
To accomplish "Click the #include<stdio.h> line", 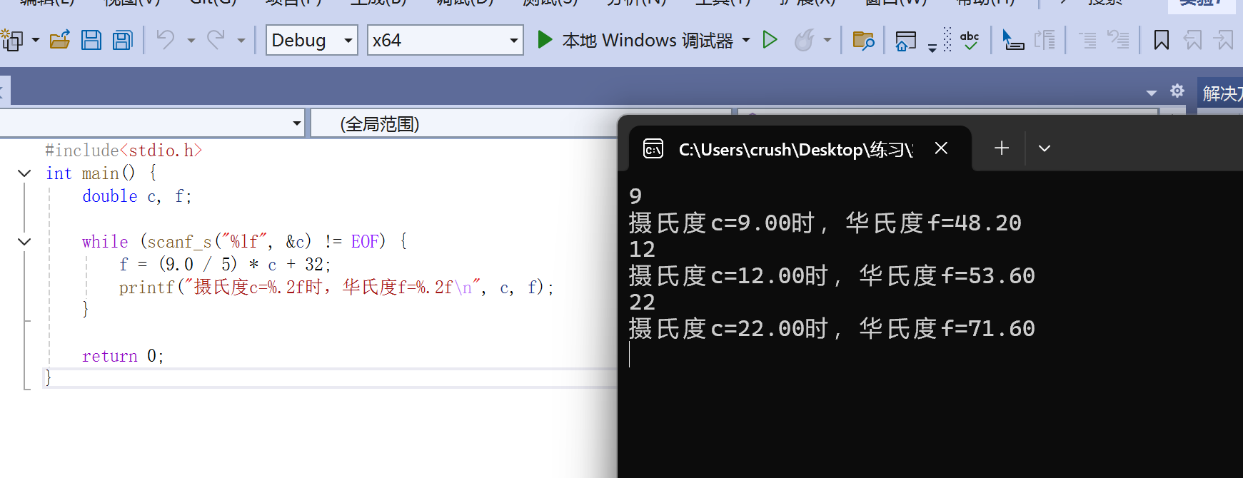I will pyautogui.click(x=124, y=151).
